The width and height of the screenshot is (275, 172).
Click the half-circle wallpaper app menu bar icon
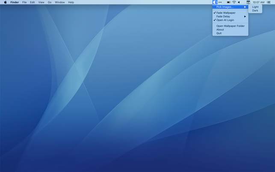coord(215,2)
